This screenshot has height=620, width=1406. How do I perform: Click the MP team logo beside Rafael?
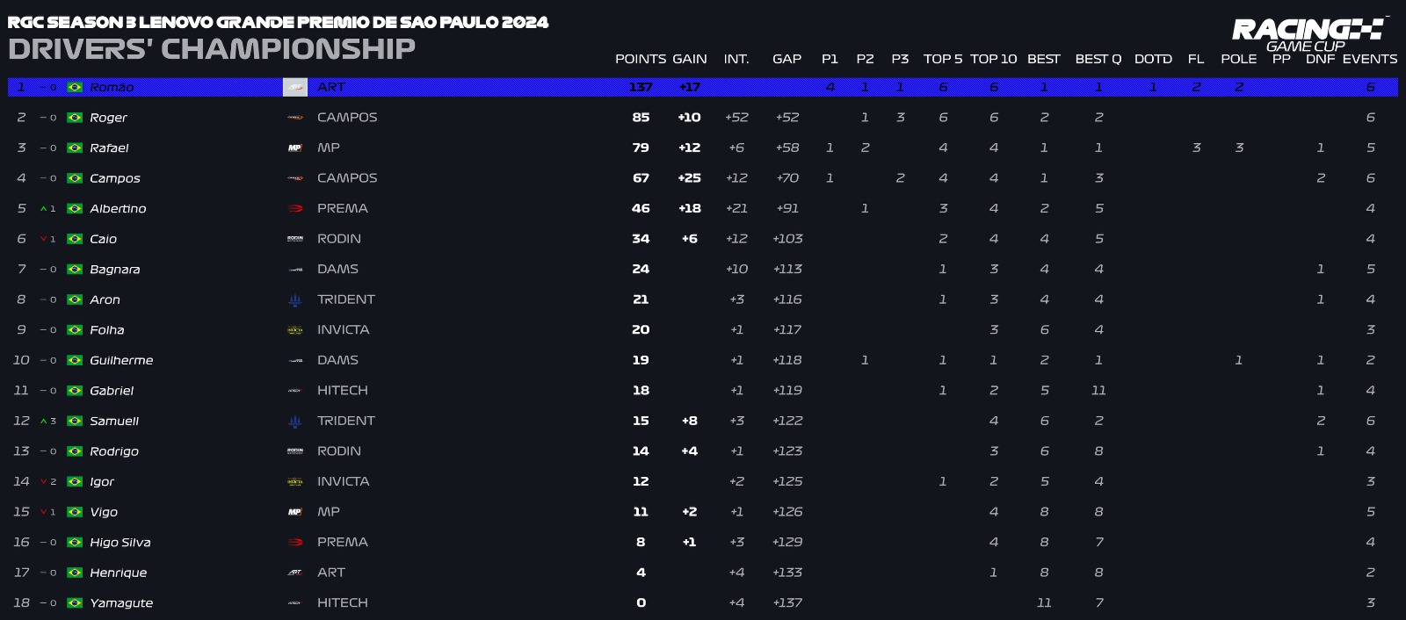click(295, 148)
